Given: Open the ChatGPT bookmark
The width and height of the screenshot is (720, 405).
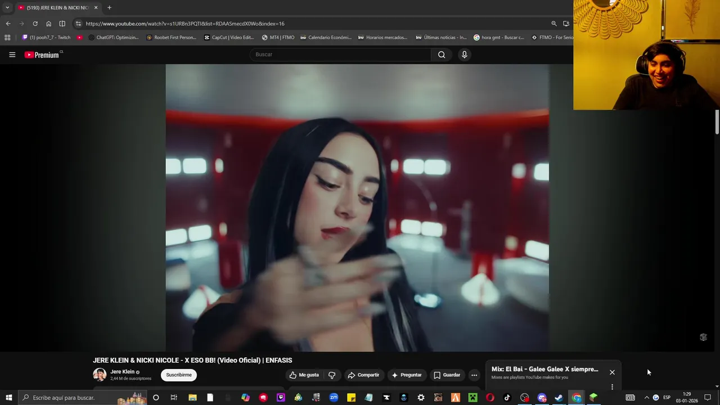Looking at the screenshot, I should coord(114,38).
